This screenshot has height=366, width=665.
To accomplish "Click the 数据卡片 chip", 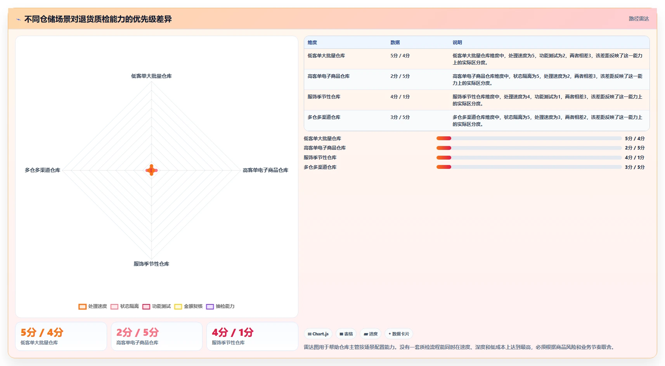I will [x=399, y=334].
